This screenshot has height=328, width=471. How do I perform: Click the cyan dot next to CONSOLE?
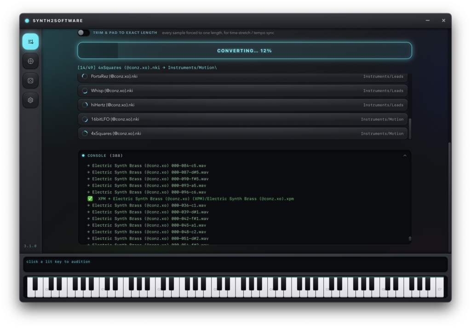(x=83, y=155)
